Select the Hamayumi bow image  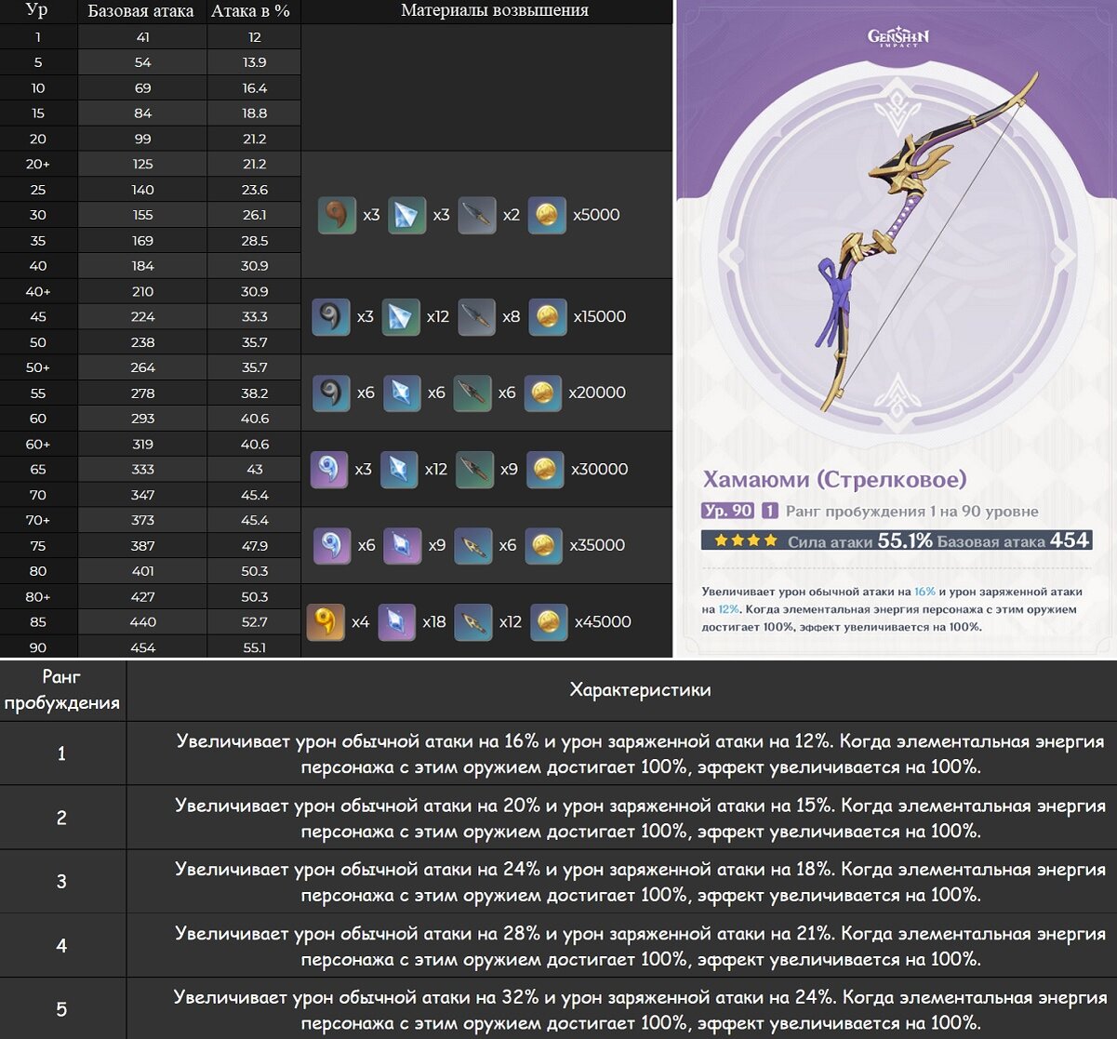tap(928, 242)
